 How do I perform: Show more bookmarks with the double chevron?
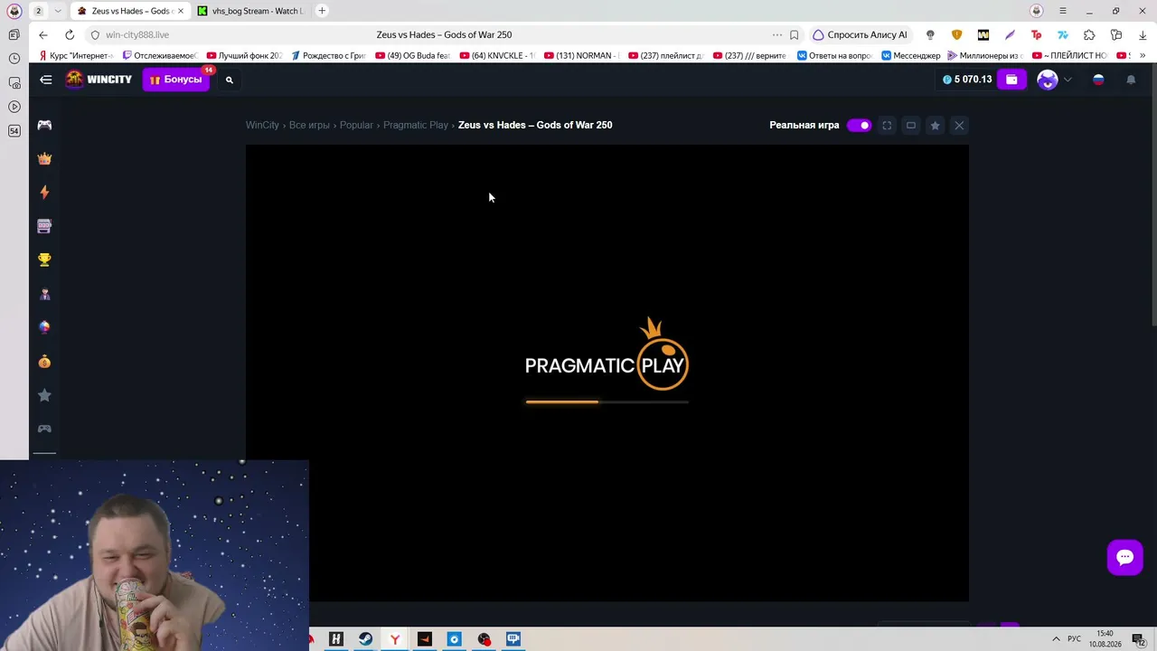pyautogui.click(x=1143, y=55)
